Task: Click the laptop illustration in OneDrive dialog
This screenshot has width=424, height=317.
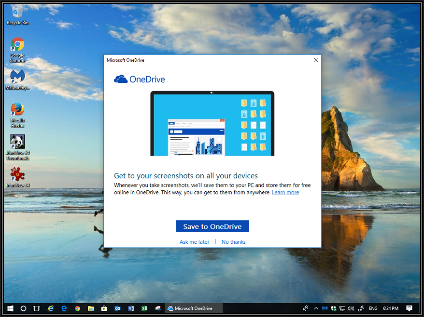Action: (212, 123)
